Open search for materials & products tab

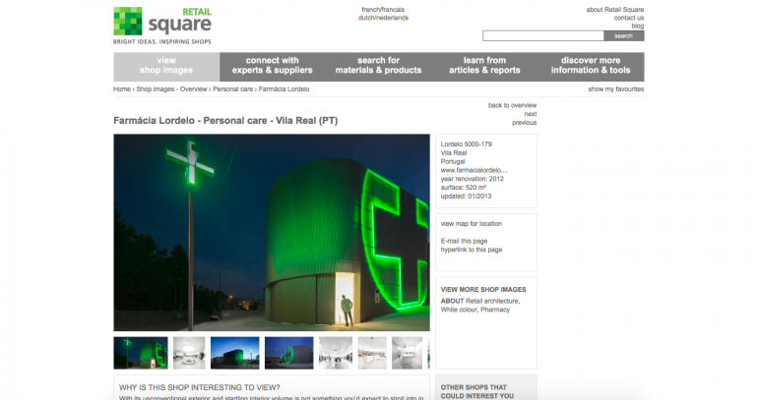(379, 67)
